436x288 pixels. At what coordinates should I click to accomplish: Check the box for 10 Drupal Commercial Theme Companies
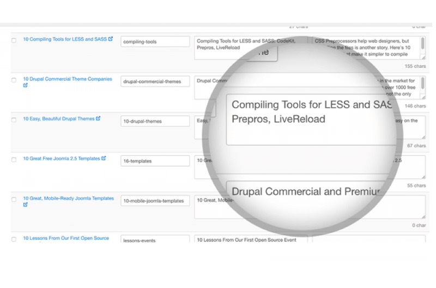(14, 80)
